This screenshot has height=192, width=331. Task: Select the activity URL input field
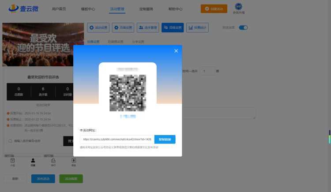[x=117, y=139]
